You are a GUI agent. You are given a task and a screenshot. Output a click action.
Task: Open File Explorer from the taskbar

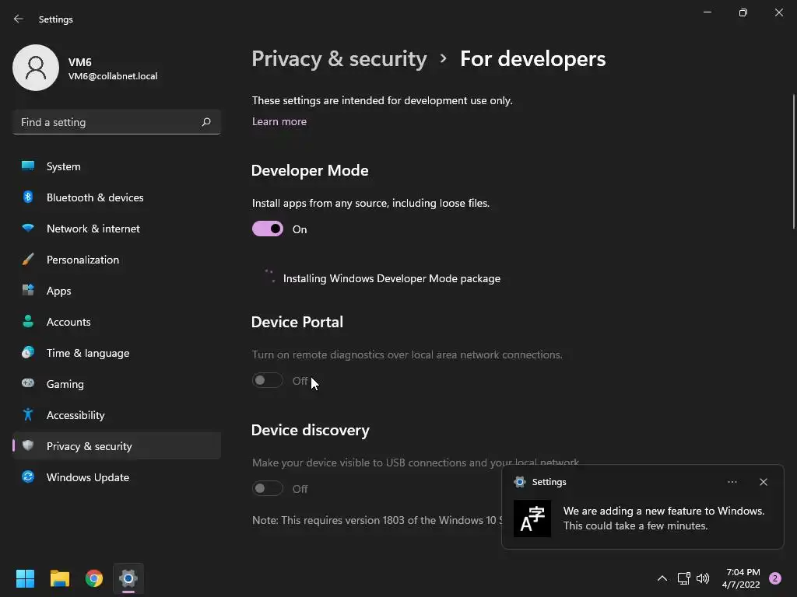[x=60, y=578]
